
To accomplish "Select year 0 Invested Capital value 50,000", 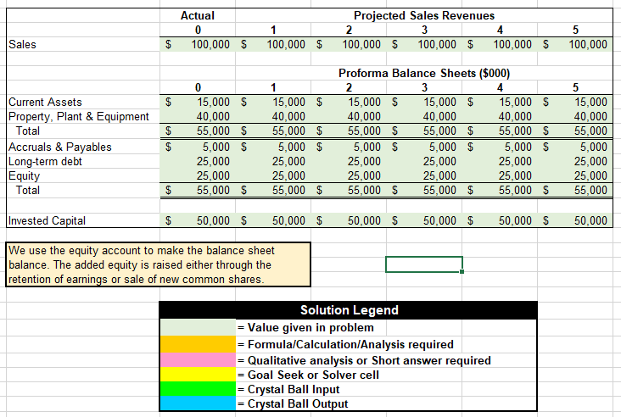I will [x=214, y=220].
